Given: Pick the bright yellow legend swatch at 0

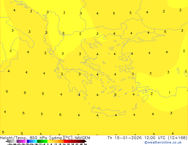Looking at the screenshot, I should point(48,141).
